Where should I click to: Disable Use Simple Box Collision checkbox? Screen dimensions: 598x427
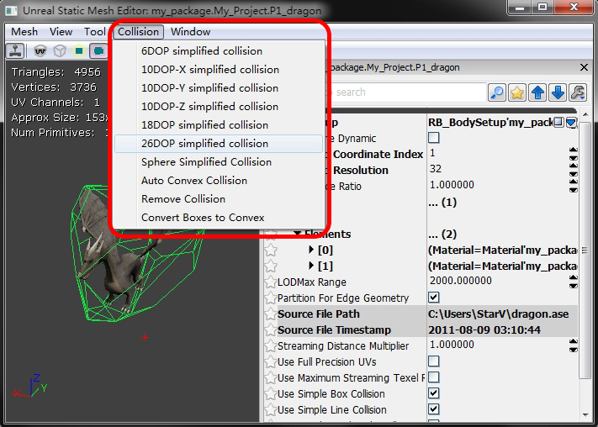coord(434,393)
